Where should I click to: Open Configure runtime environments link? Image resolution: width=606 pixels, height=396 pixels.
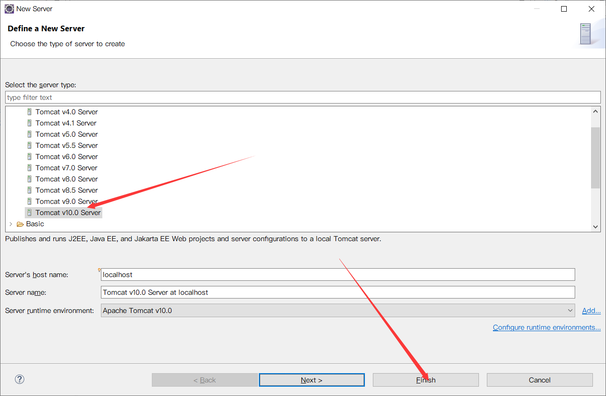click(x=547, y=327)
